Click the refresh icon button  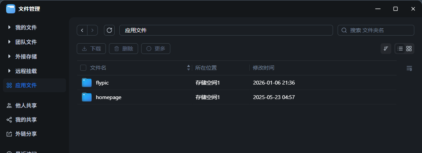pyautogui.click(x=109, y=30)
